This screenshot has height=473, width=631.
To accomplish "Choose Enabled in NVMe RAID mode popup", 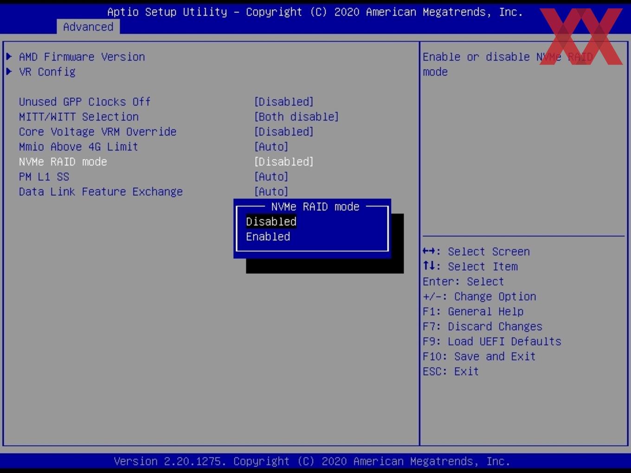I will pos(268,236).
